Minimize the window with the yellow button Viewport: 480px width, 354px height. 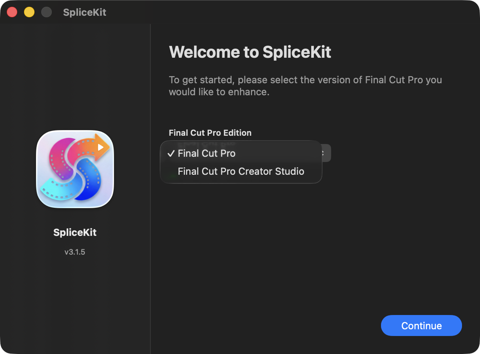[29, 12]
